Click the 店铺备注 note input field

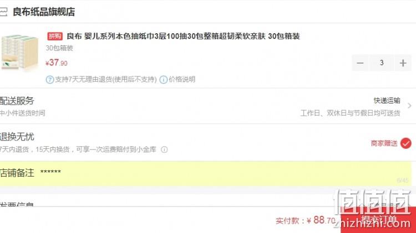pyautogui.click(x=206, y=173)
